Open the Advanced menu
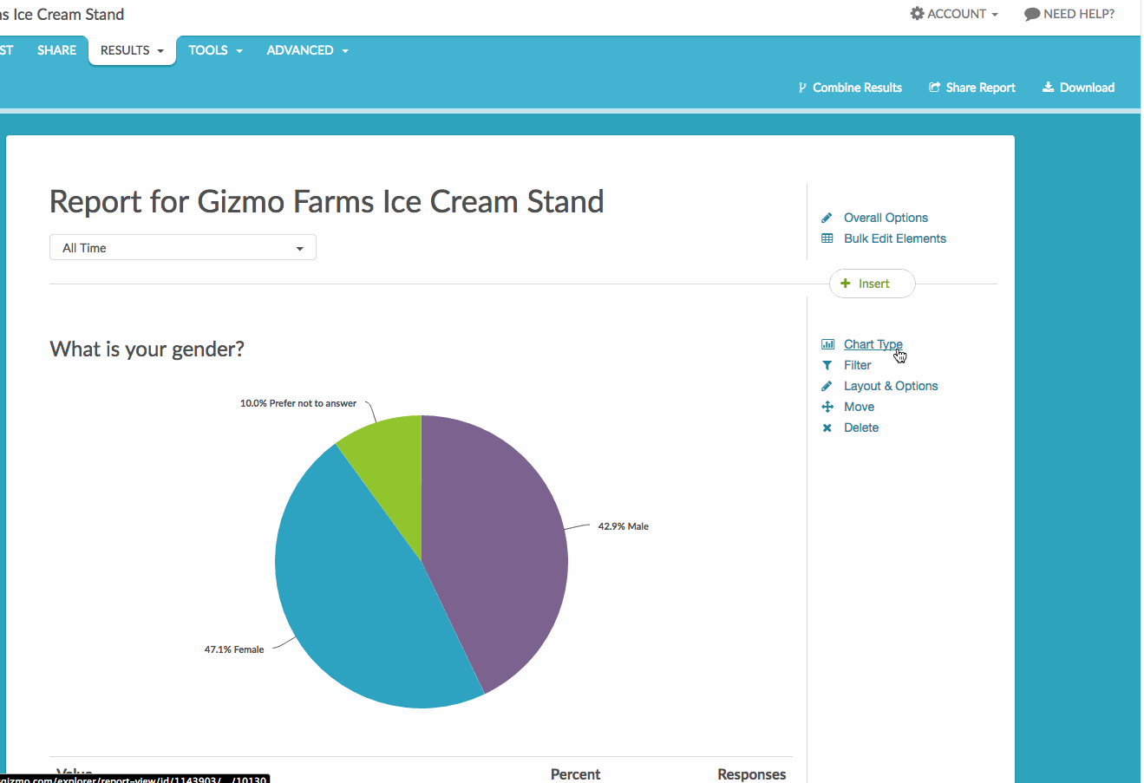The height and width of the screenshot is (783, 1144). [x=308, y=50]
